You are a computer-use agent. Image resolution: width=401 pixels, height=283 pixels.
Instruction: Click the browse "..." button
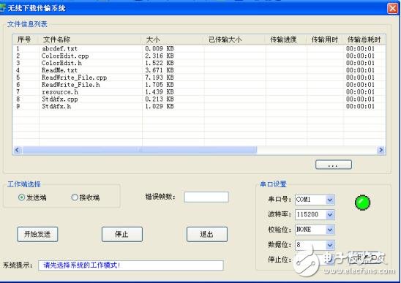334,165
